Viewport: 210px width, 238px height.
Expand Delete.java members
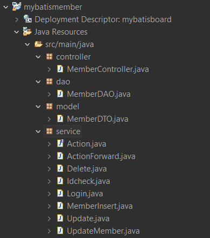(x=49, y=169)
